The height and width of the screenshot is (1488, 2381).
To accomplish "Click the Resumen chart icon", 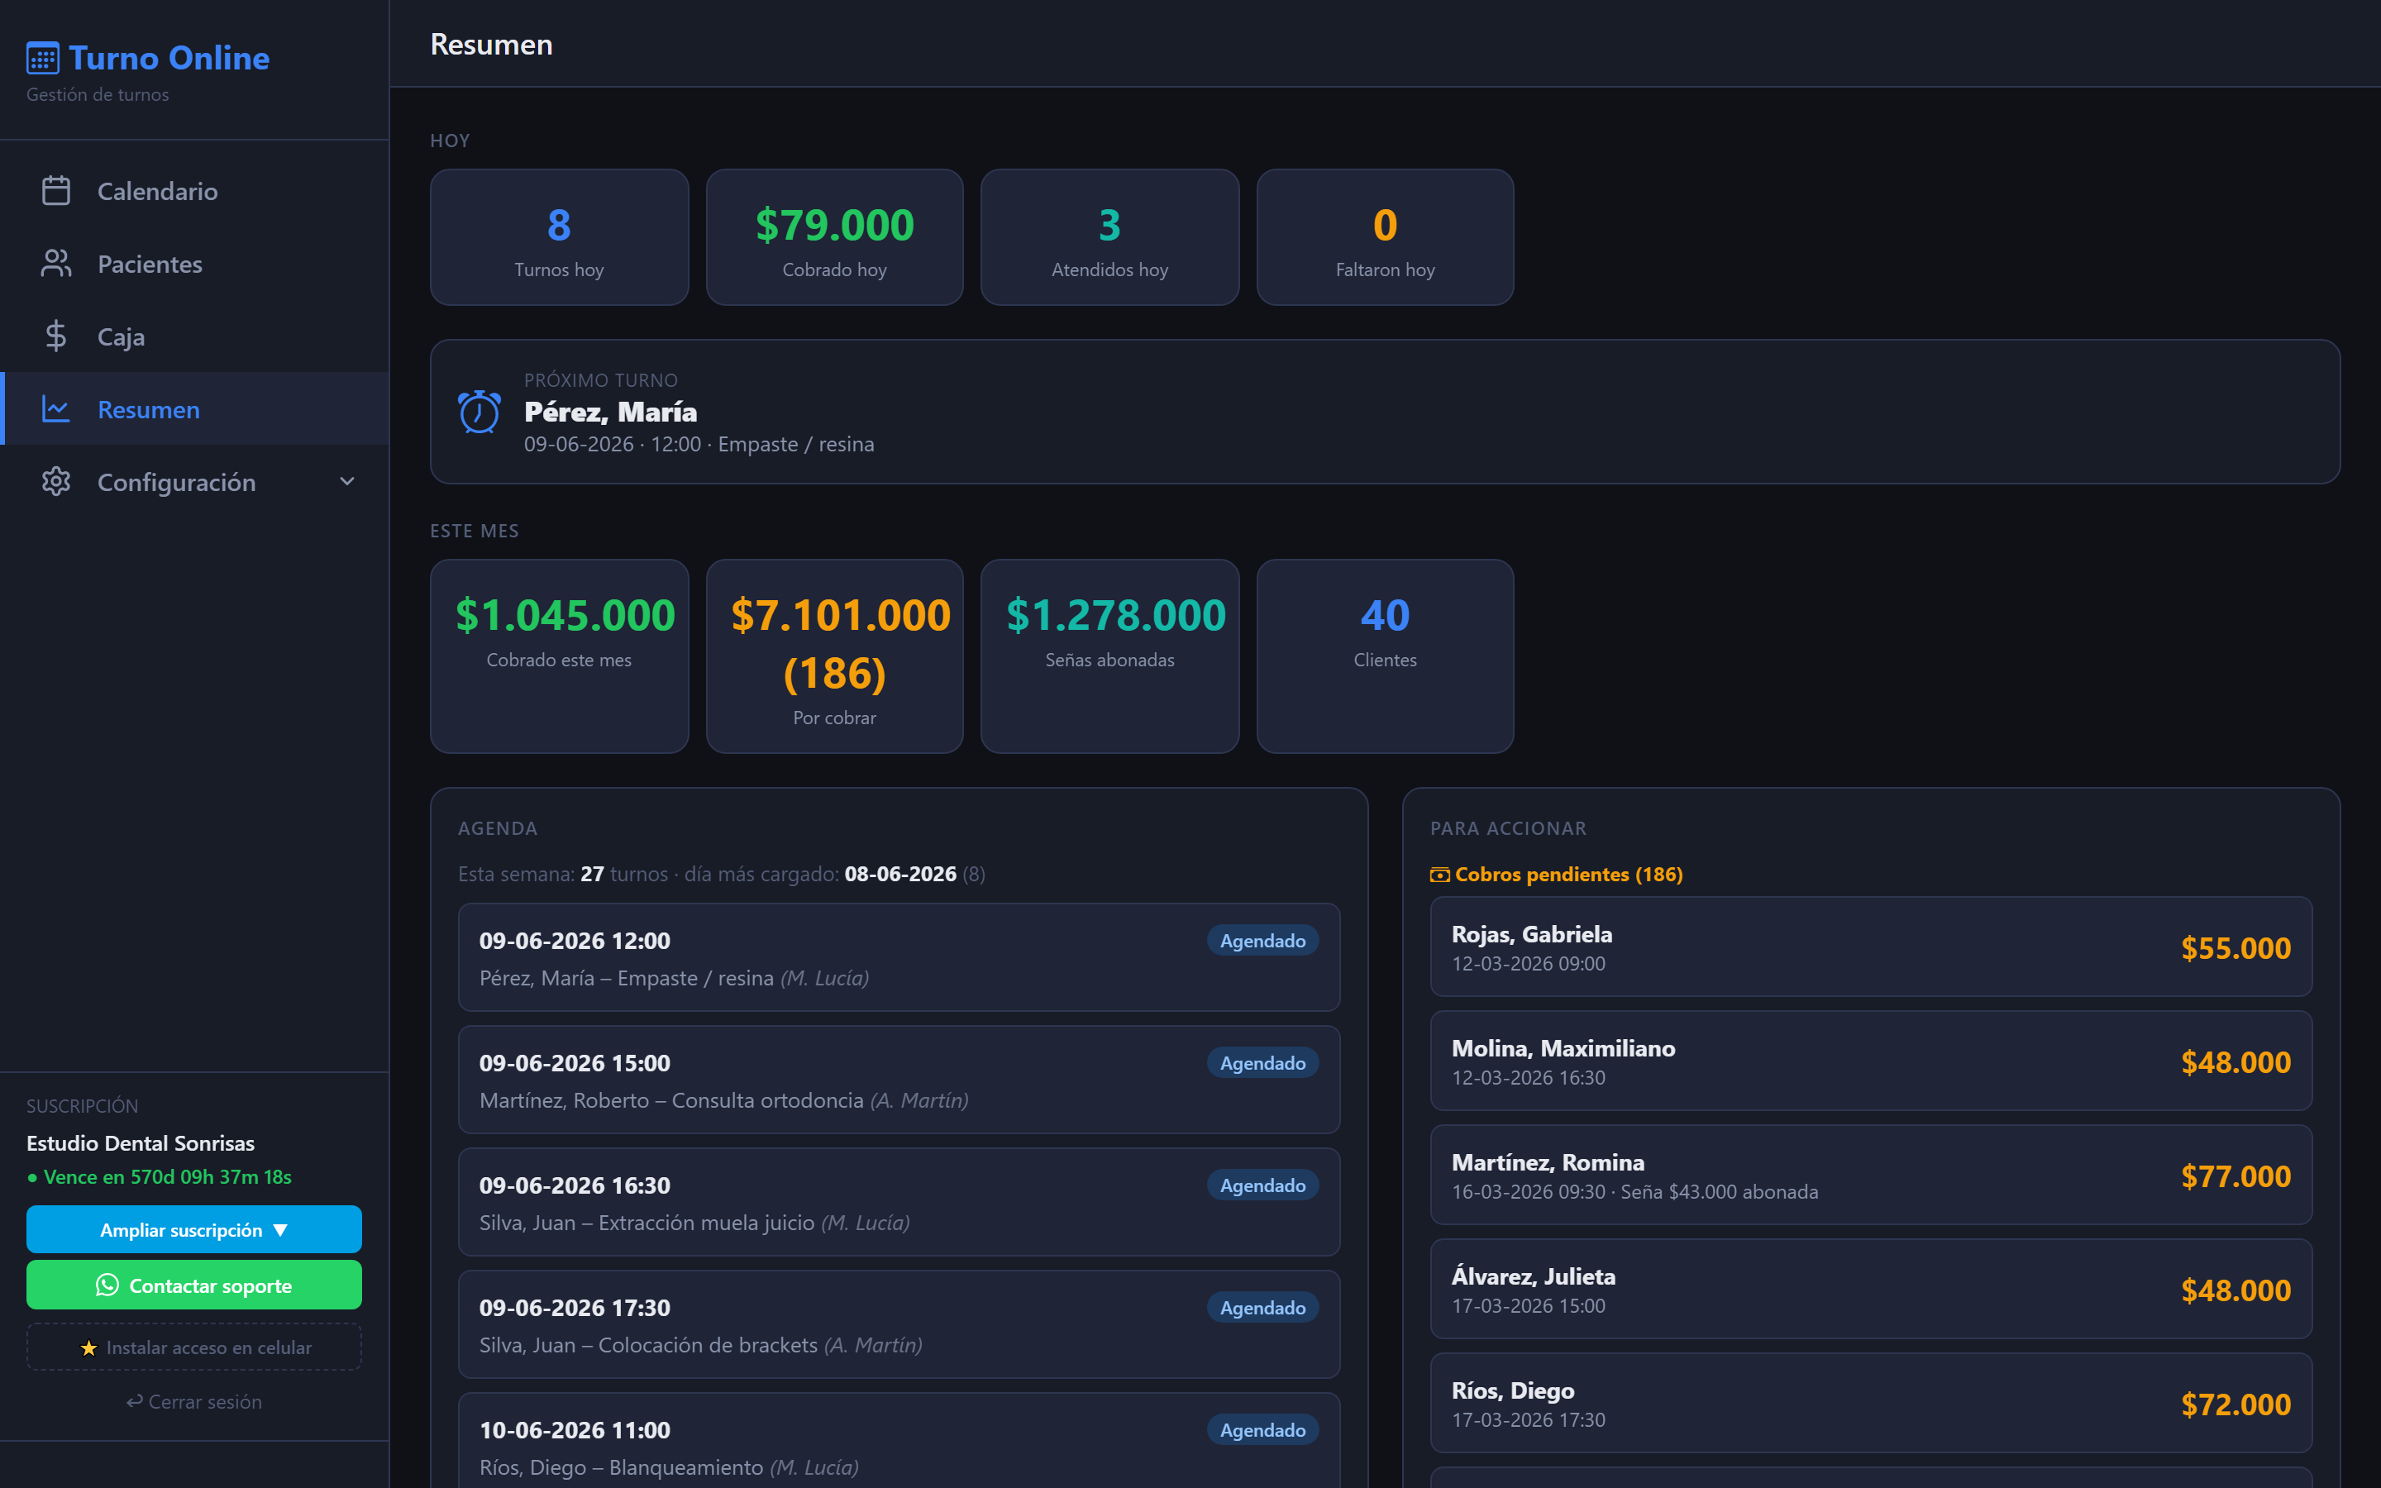I will (x=56, y=409).
